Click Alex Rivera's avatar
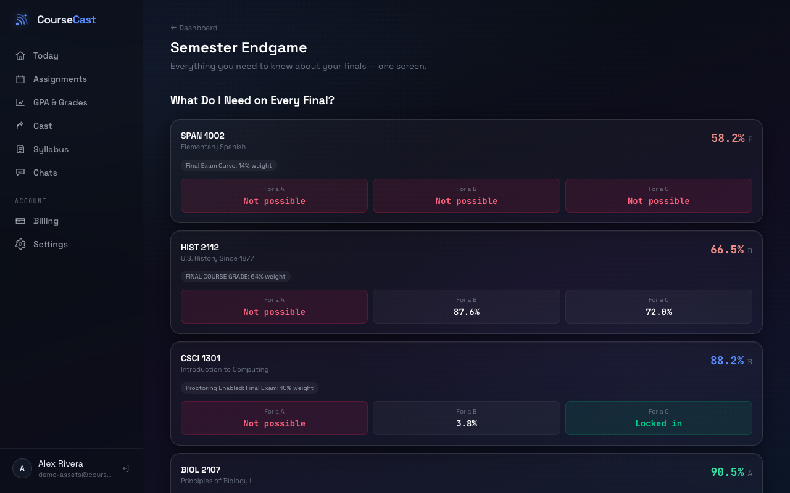790x493 pixels. 22,468
